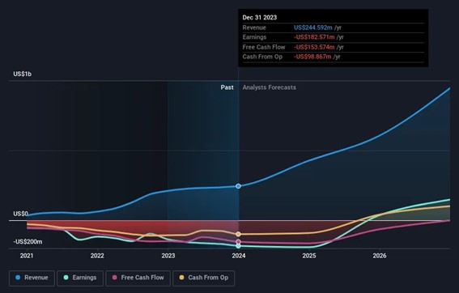Image resolution: width=459 pixels, height=293 pixels.
Task: Select the pink Free Cash Flow marker at 2024
Action: pos(238,242)
